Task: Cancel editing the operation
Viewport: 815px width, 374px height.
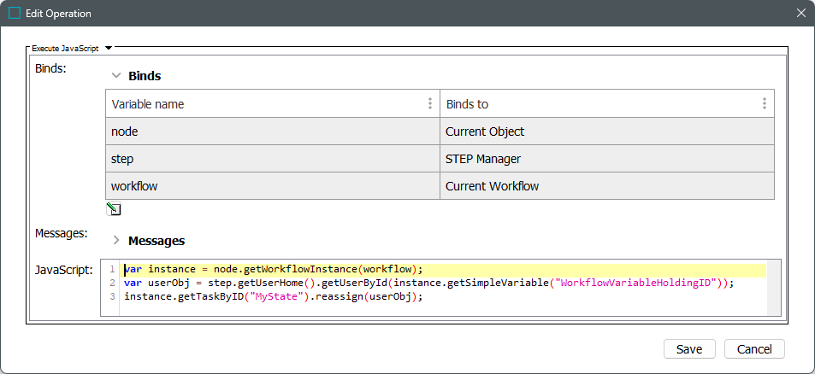Action: coord(753,349)
